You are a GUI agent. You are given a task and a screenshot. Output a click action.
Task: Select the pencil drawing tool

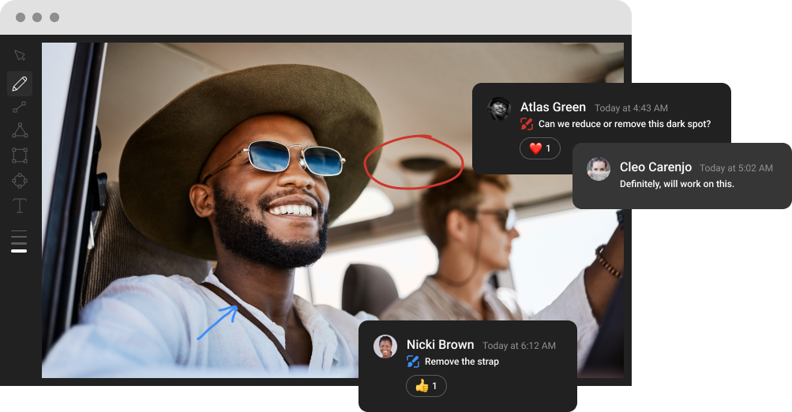[20, 83]
